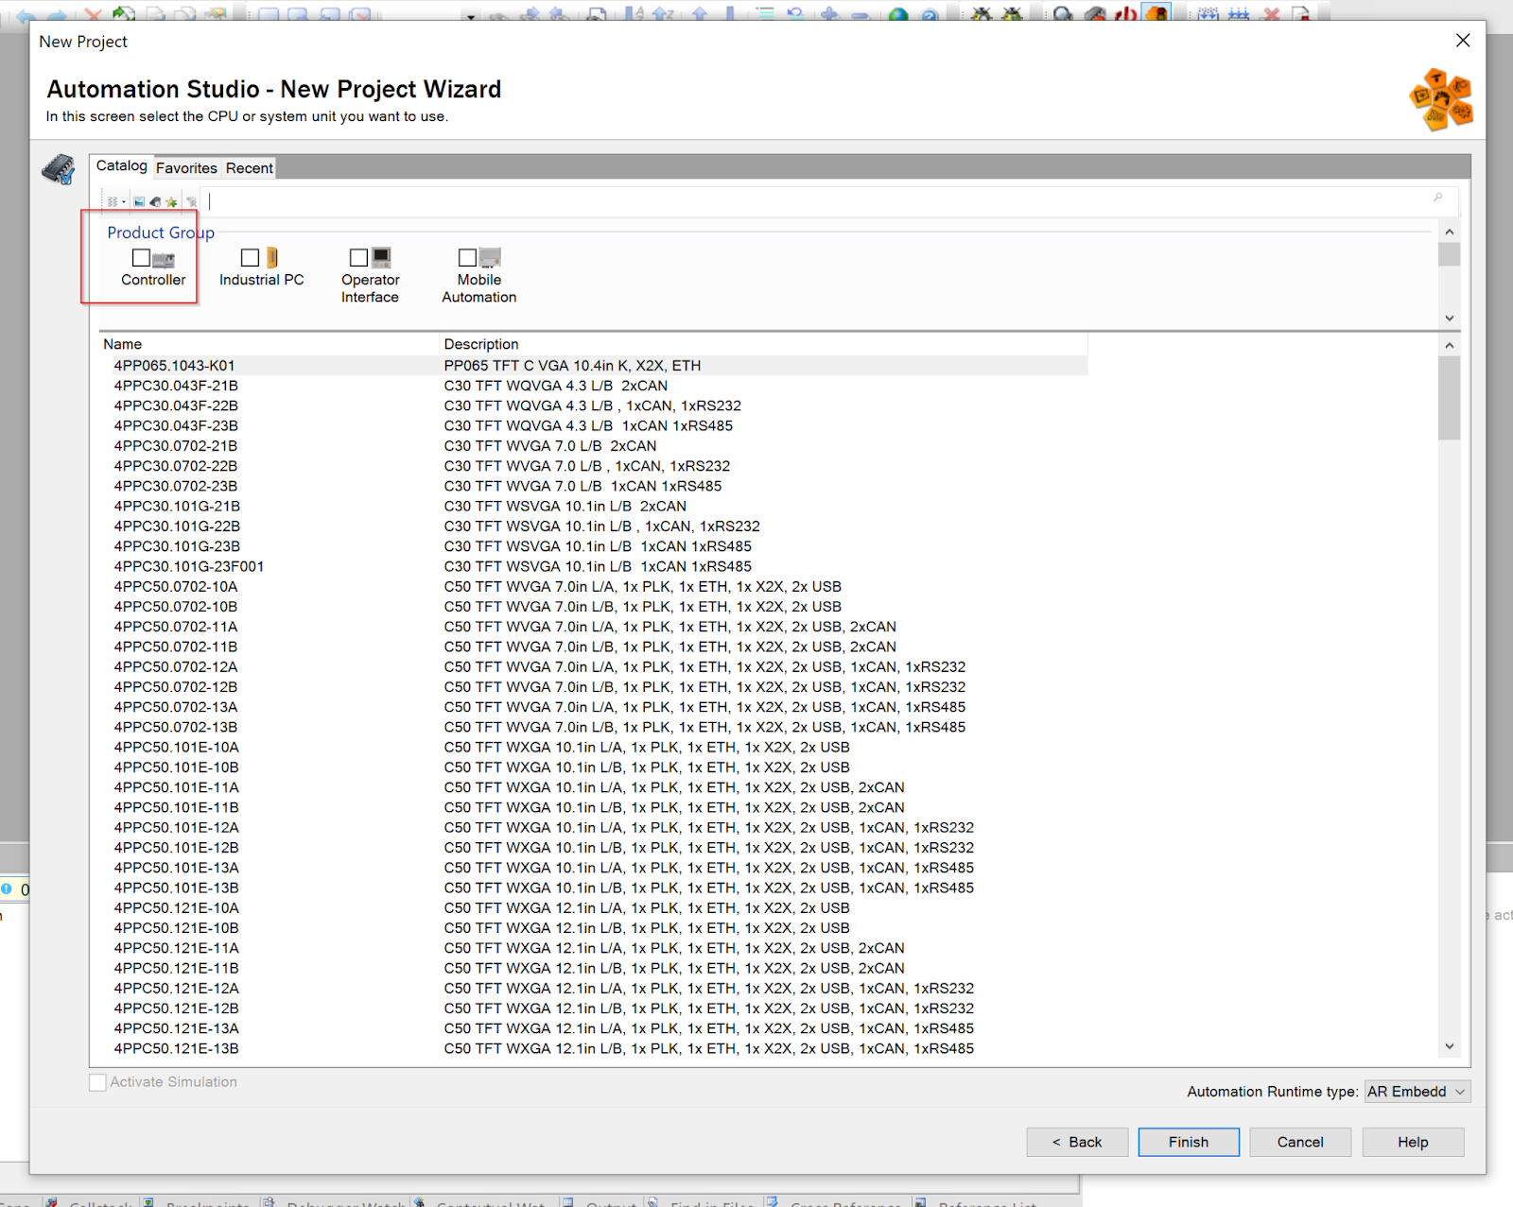
Task: Select hardware 4PPC30.043F-23B
Action: [176, 426]
